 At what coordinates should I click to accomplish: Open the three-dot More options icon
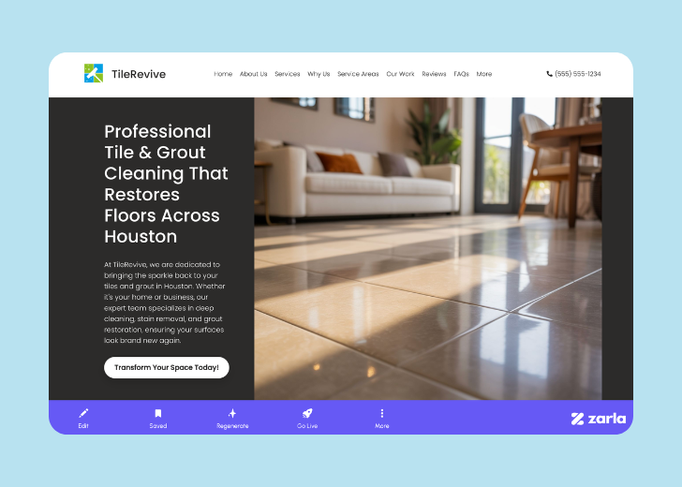381,413
